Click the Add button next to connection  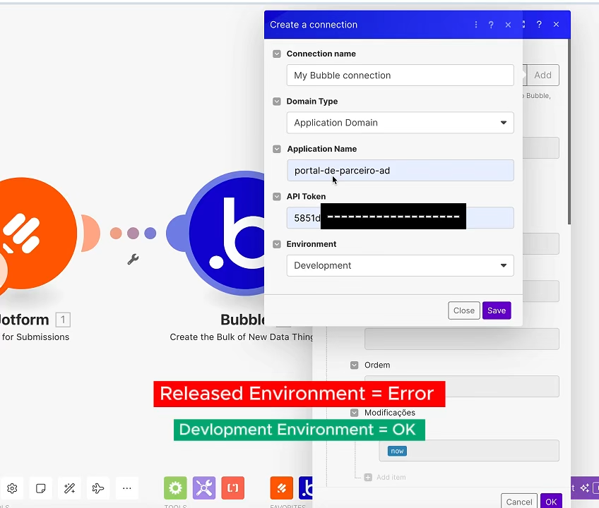click(542, 75)
